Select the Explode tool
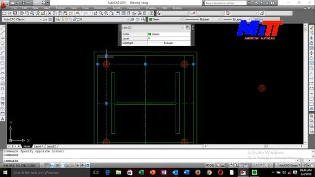The height and width of the screenshot is (177, 315). coord(312,109)
